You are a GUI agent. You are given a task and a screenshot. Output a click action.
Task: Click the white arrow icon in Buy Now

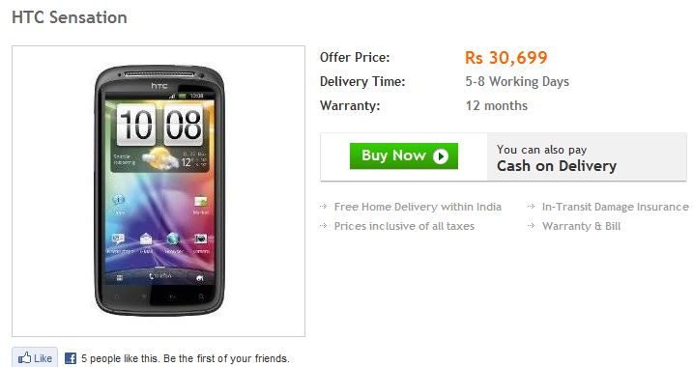pyautogui.click(x=441, y=156)
